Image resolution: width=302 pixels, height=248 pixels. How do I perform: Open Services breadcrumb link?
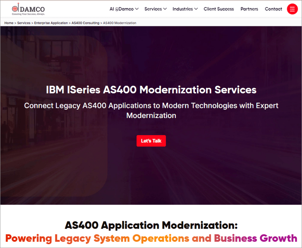click(x=24, y=23)
